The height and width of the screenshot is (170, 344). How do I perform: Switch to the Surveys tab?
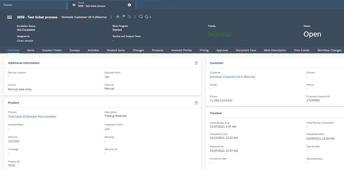click(x=75, y=50)
